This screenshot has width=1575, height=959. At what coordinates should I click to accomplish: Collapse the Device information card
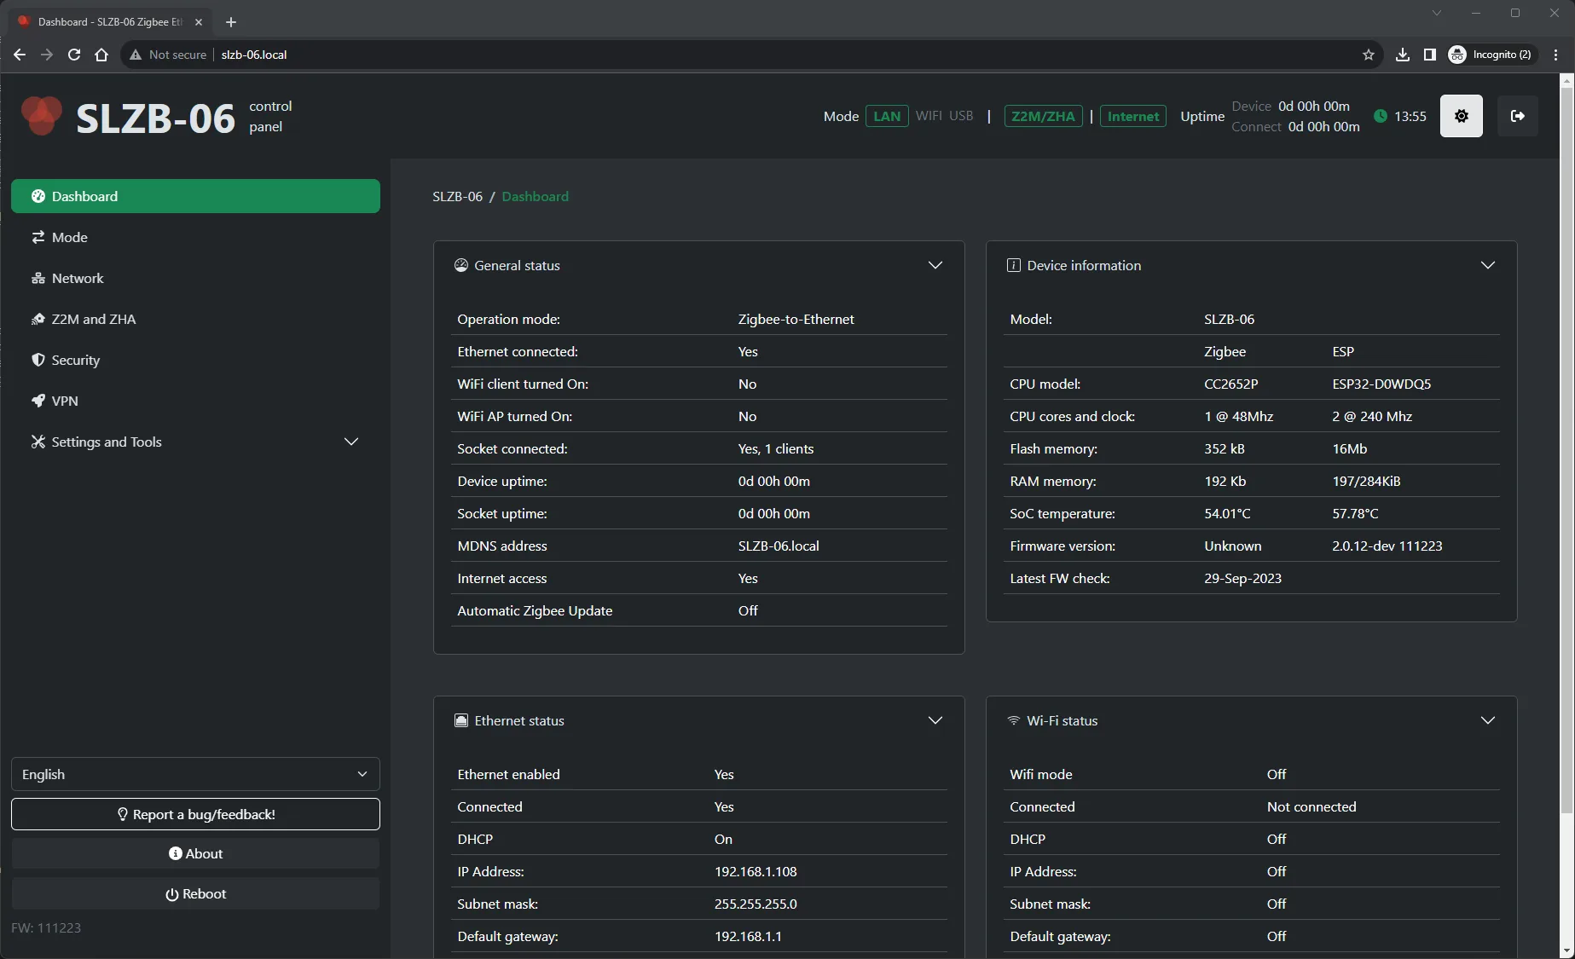point(1487,266)
